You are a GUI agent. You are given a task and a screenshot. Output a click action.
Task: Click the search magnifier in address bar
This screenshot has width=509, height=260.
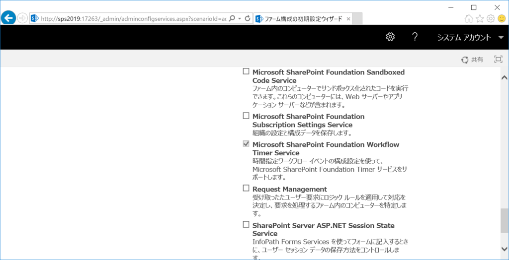point(232,18)
